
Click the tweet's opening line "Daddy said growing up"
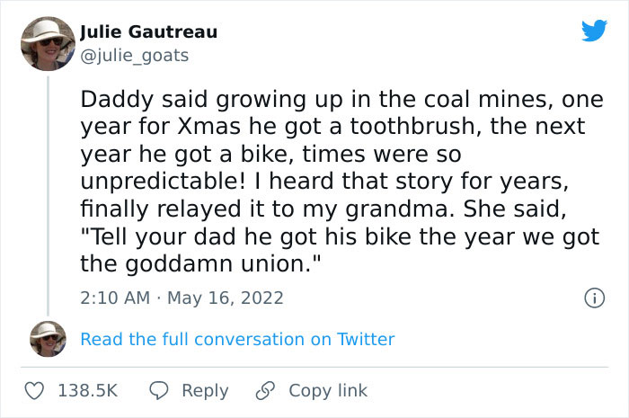tap(180, 99)
